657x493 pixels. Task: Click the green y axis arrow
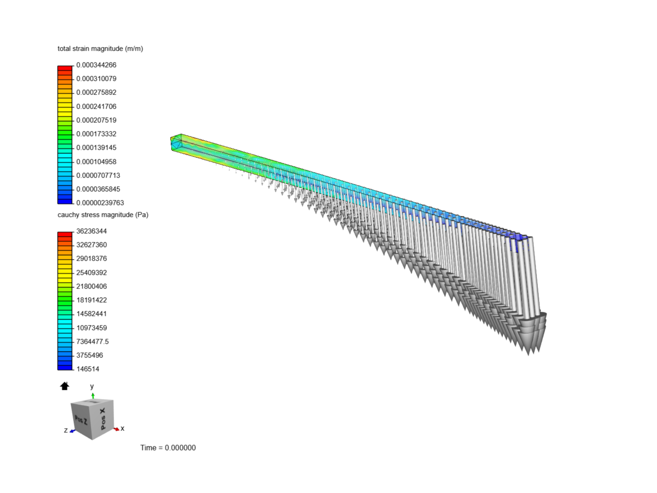tap(93, 395)
